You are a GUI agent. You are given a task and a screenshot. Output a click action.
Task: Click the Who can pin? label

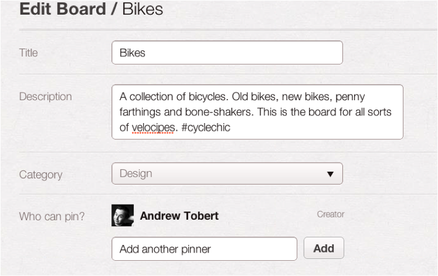[52, 216]
